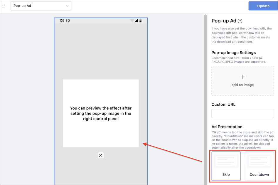This screenshot has width=278, height=185.
Task: Click the 'Ad Presentation' heading
Action: pyautogui.click(x=227, y=127)
